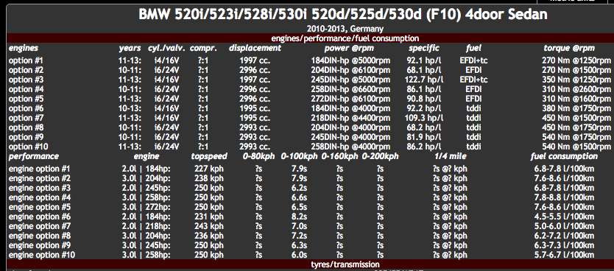Click the 'engines/performance/fuel consumption' section header

345,38
